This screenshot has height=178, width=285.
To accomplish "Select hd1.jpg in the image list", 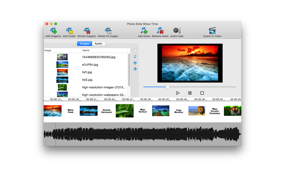I will pyautogui.click(x=87, y=72).
